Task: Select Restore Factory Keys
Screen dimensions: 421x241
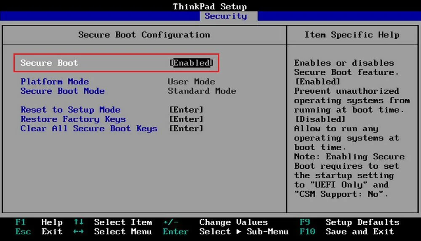Action: tap(73, 119)
